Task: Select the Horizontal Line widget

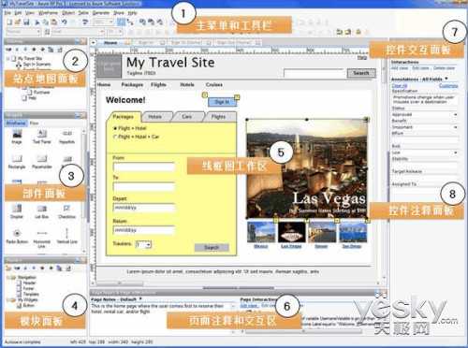Action: pyautogui.click(x=42, y=239)
